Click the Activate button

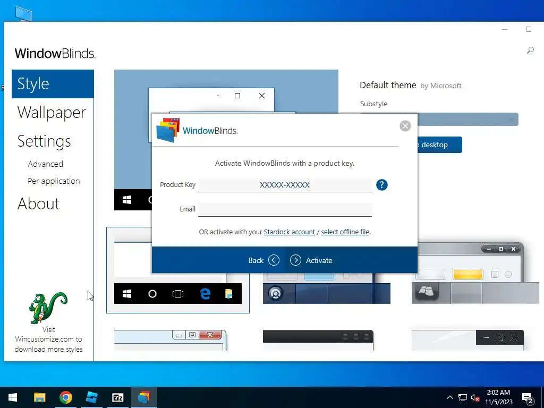pos(311,260)
